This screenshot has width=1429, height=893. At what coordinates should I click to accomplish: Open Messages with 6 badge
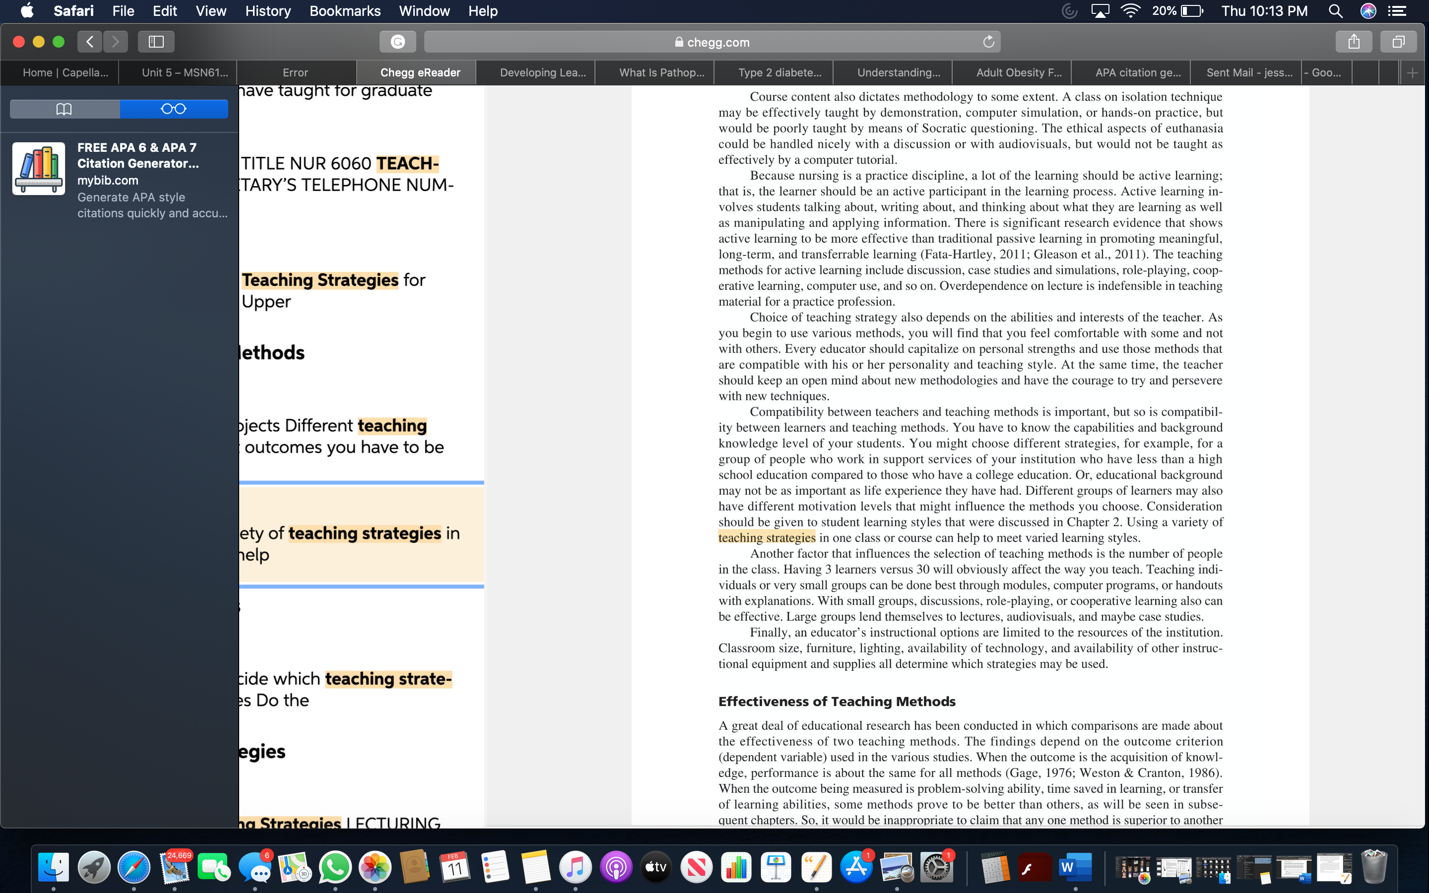tap(255, 867)
